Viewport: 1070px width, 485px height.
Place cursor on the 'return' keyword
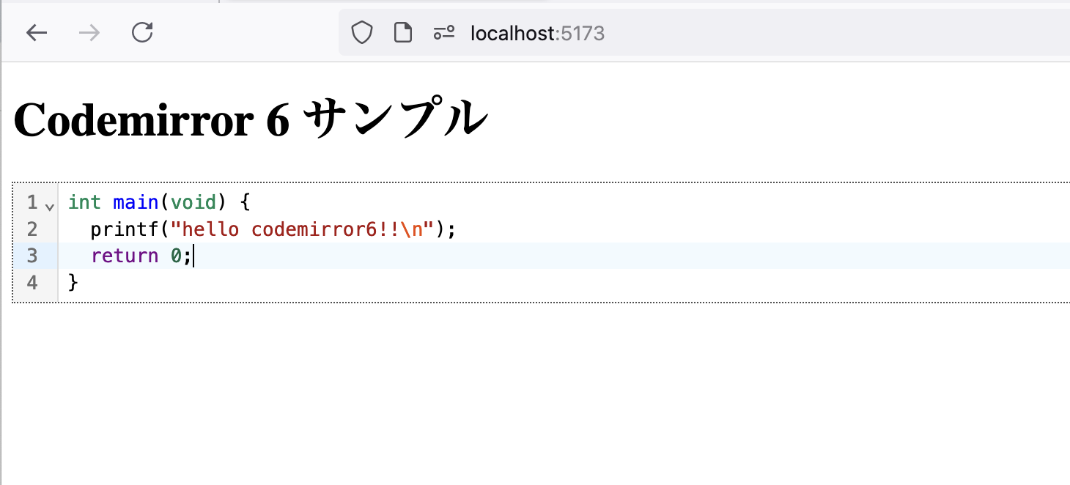[125, 256]
